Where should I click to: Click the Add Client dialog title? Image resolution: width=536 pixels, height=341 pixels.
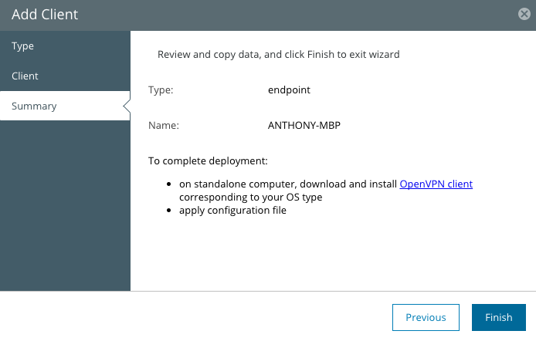click(45, 15)
